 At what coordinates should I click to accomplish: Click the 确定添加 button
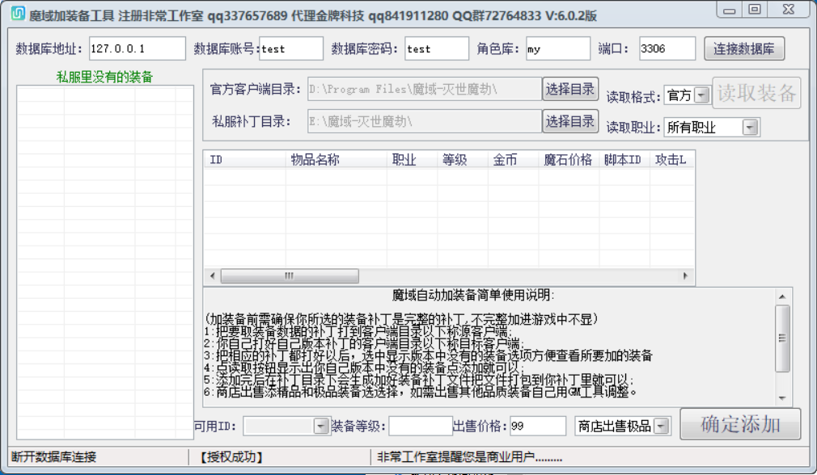click(740, 424)
